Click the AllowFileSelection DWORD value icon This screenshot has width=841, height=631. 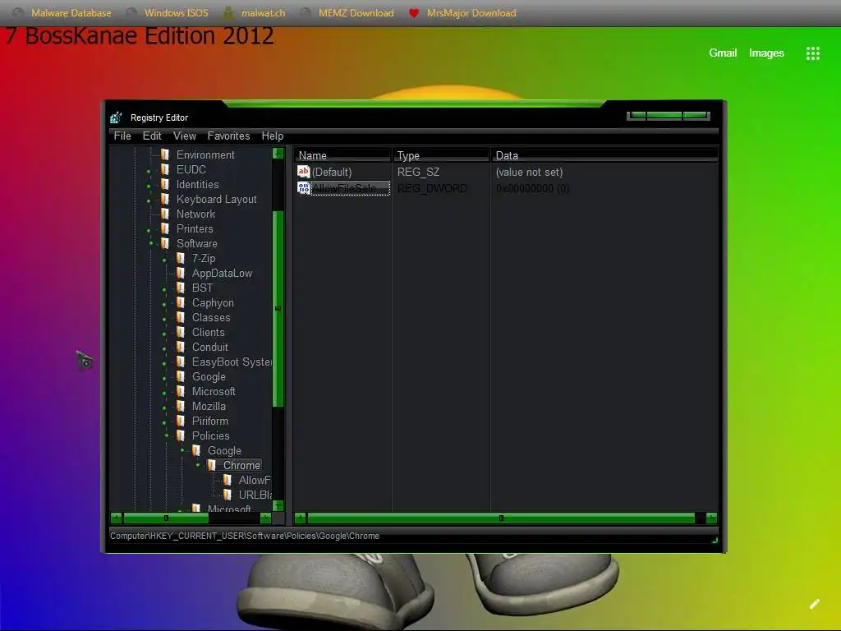click(304, 188)
